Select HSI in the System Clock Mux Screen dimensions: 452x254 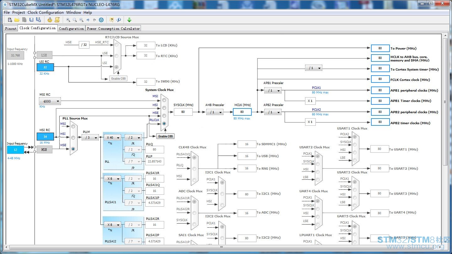tap(164, 108)
